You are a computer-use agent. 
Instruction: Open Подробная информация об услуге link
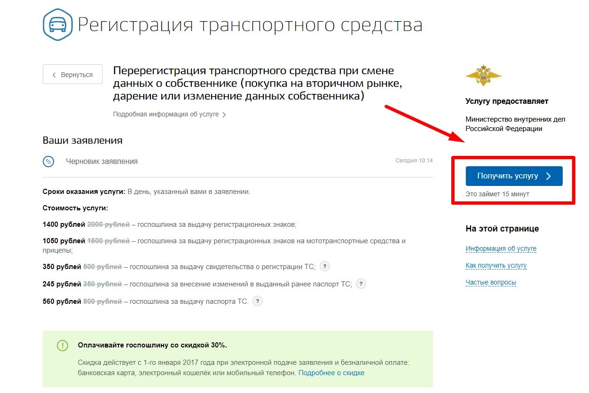[x=169, y=114]
